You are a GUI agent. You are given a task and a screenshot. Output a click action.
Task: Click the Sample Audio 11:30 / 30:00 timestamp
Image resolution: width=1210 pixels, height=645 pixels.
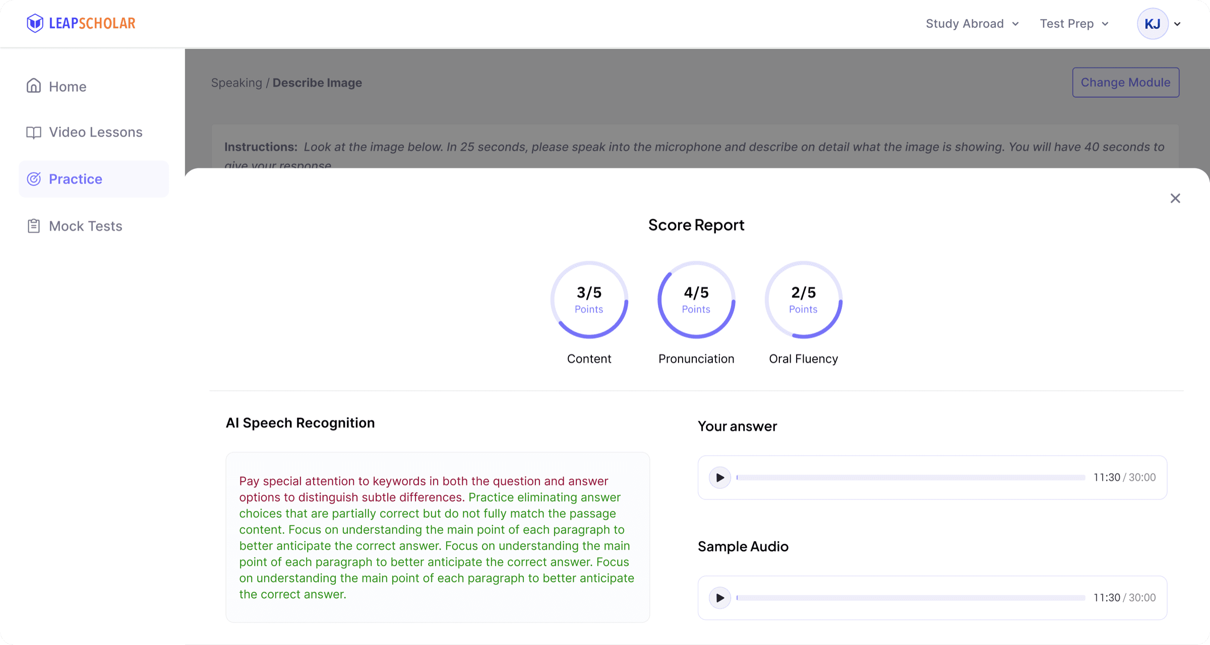click(1124, 598)
